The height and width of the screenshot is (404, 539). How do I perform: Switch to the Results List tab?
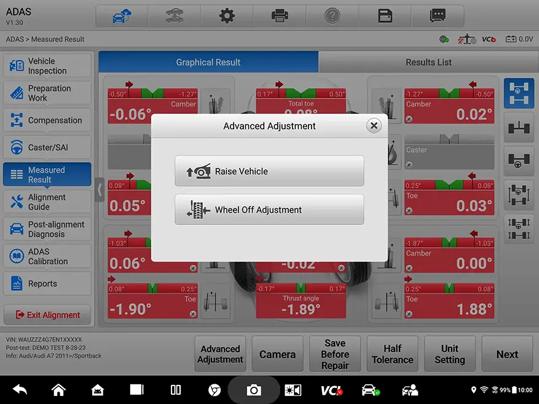coord(428,62)
